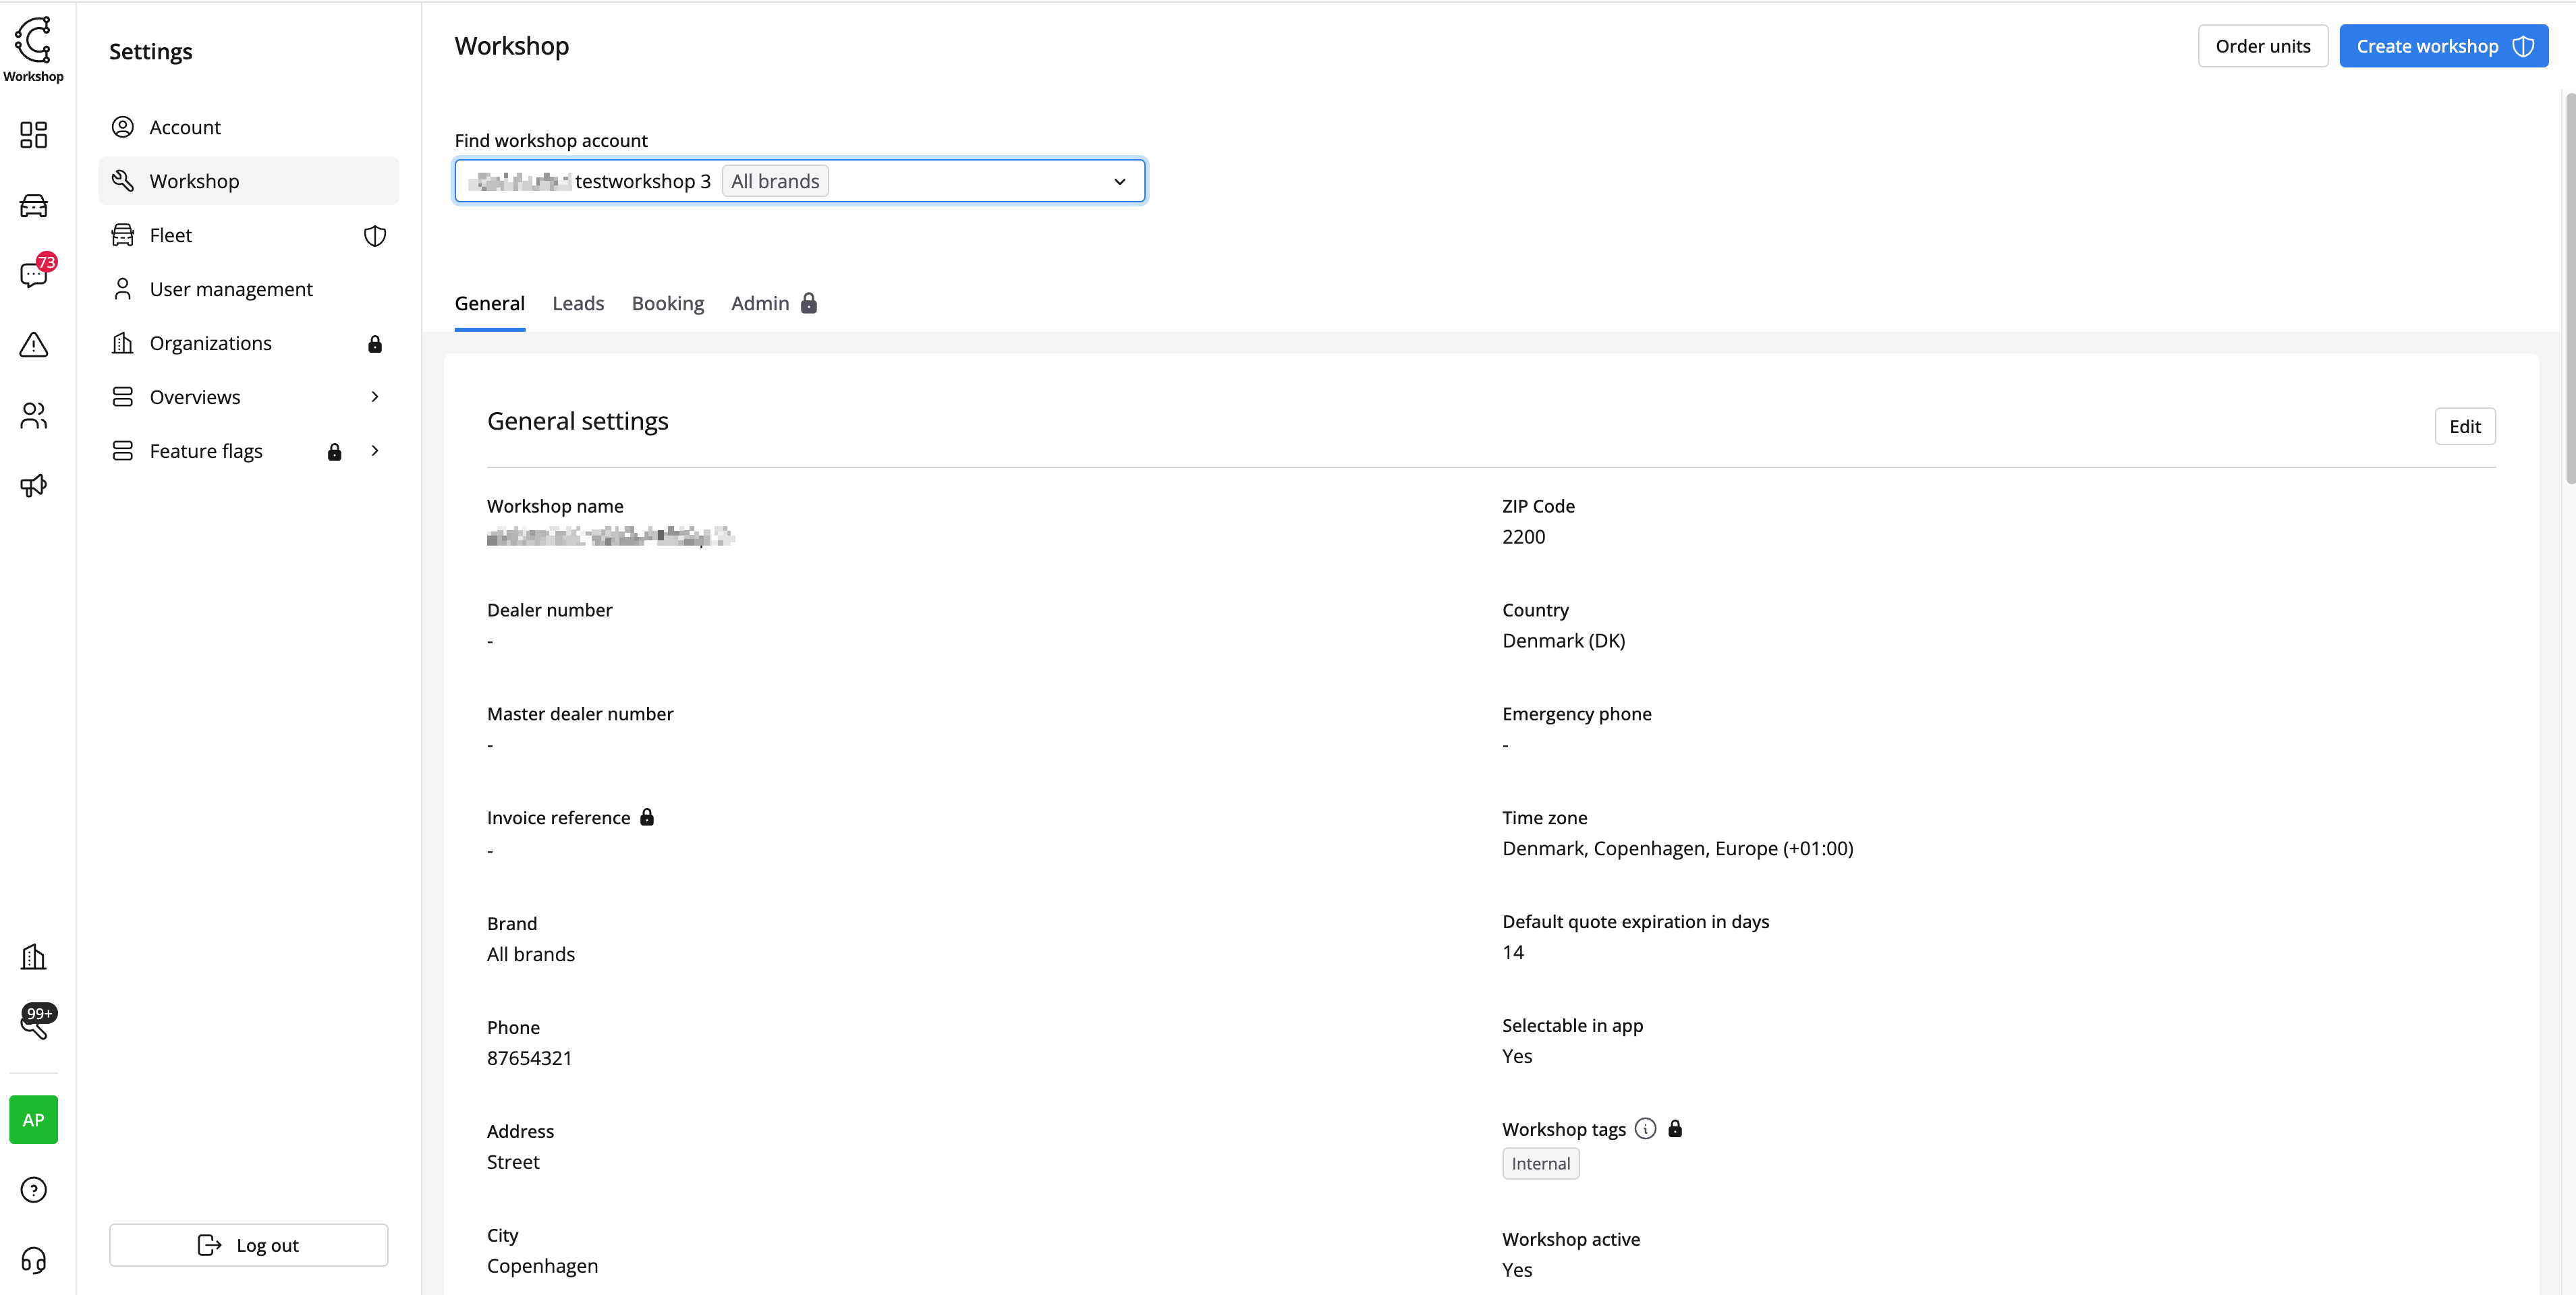Open the dashboard grid icon in sidebar
2576x1295 pixels.
click(x=33, y=135)
